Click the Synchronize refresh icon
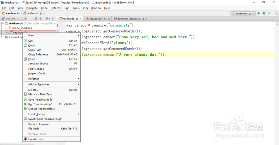This screenshot has height=145, width=279. 25,119
